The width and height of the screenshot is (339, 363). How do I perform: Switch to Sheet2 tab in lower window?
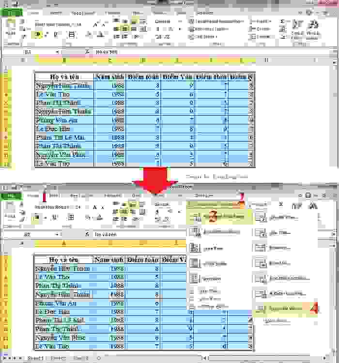pos(58,358)
